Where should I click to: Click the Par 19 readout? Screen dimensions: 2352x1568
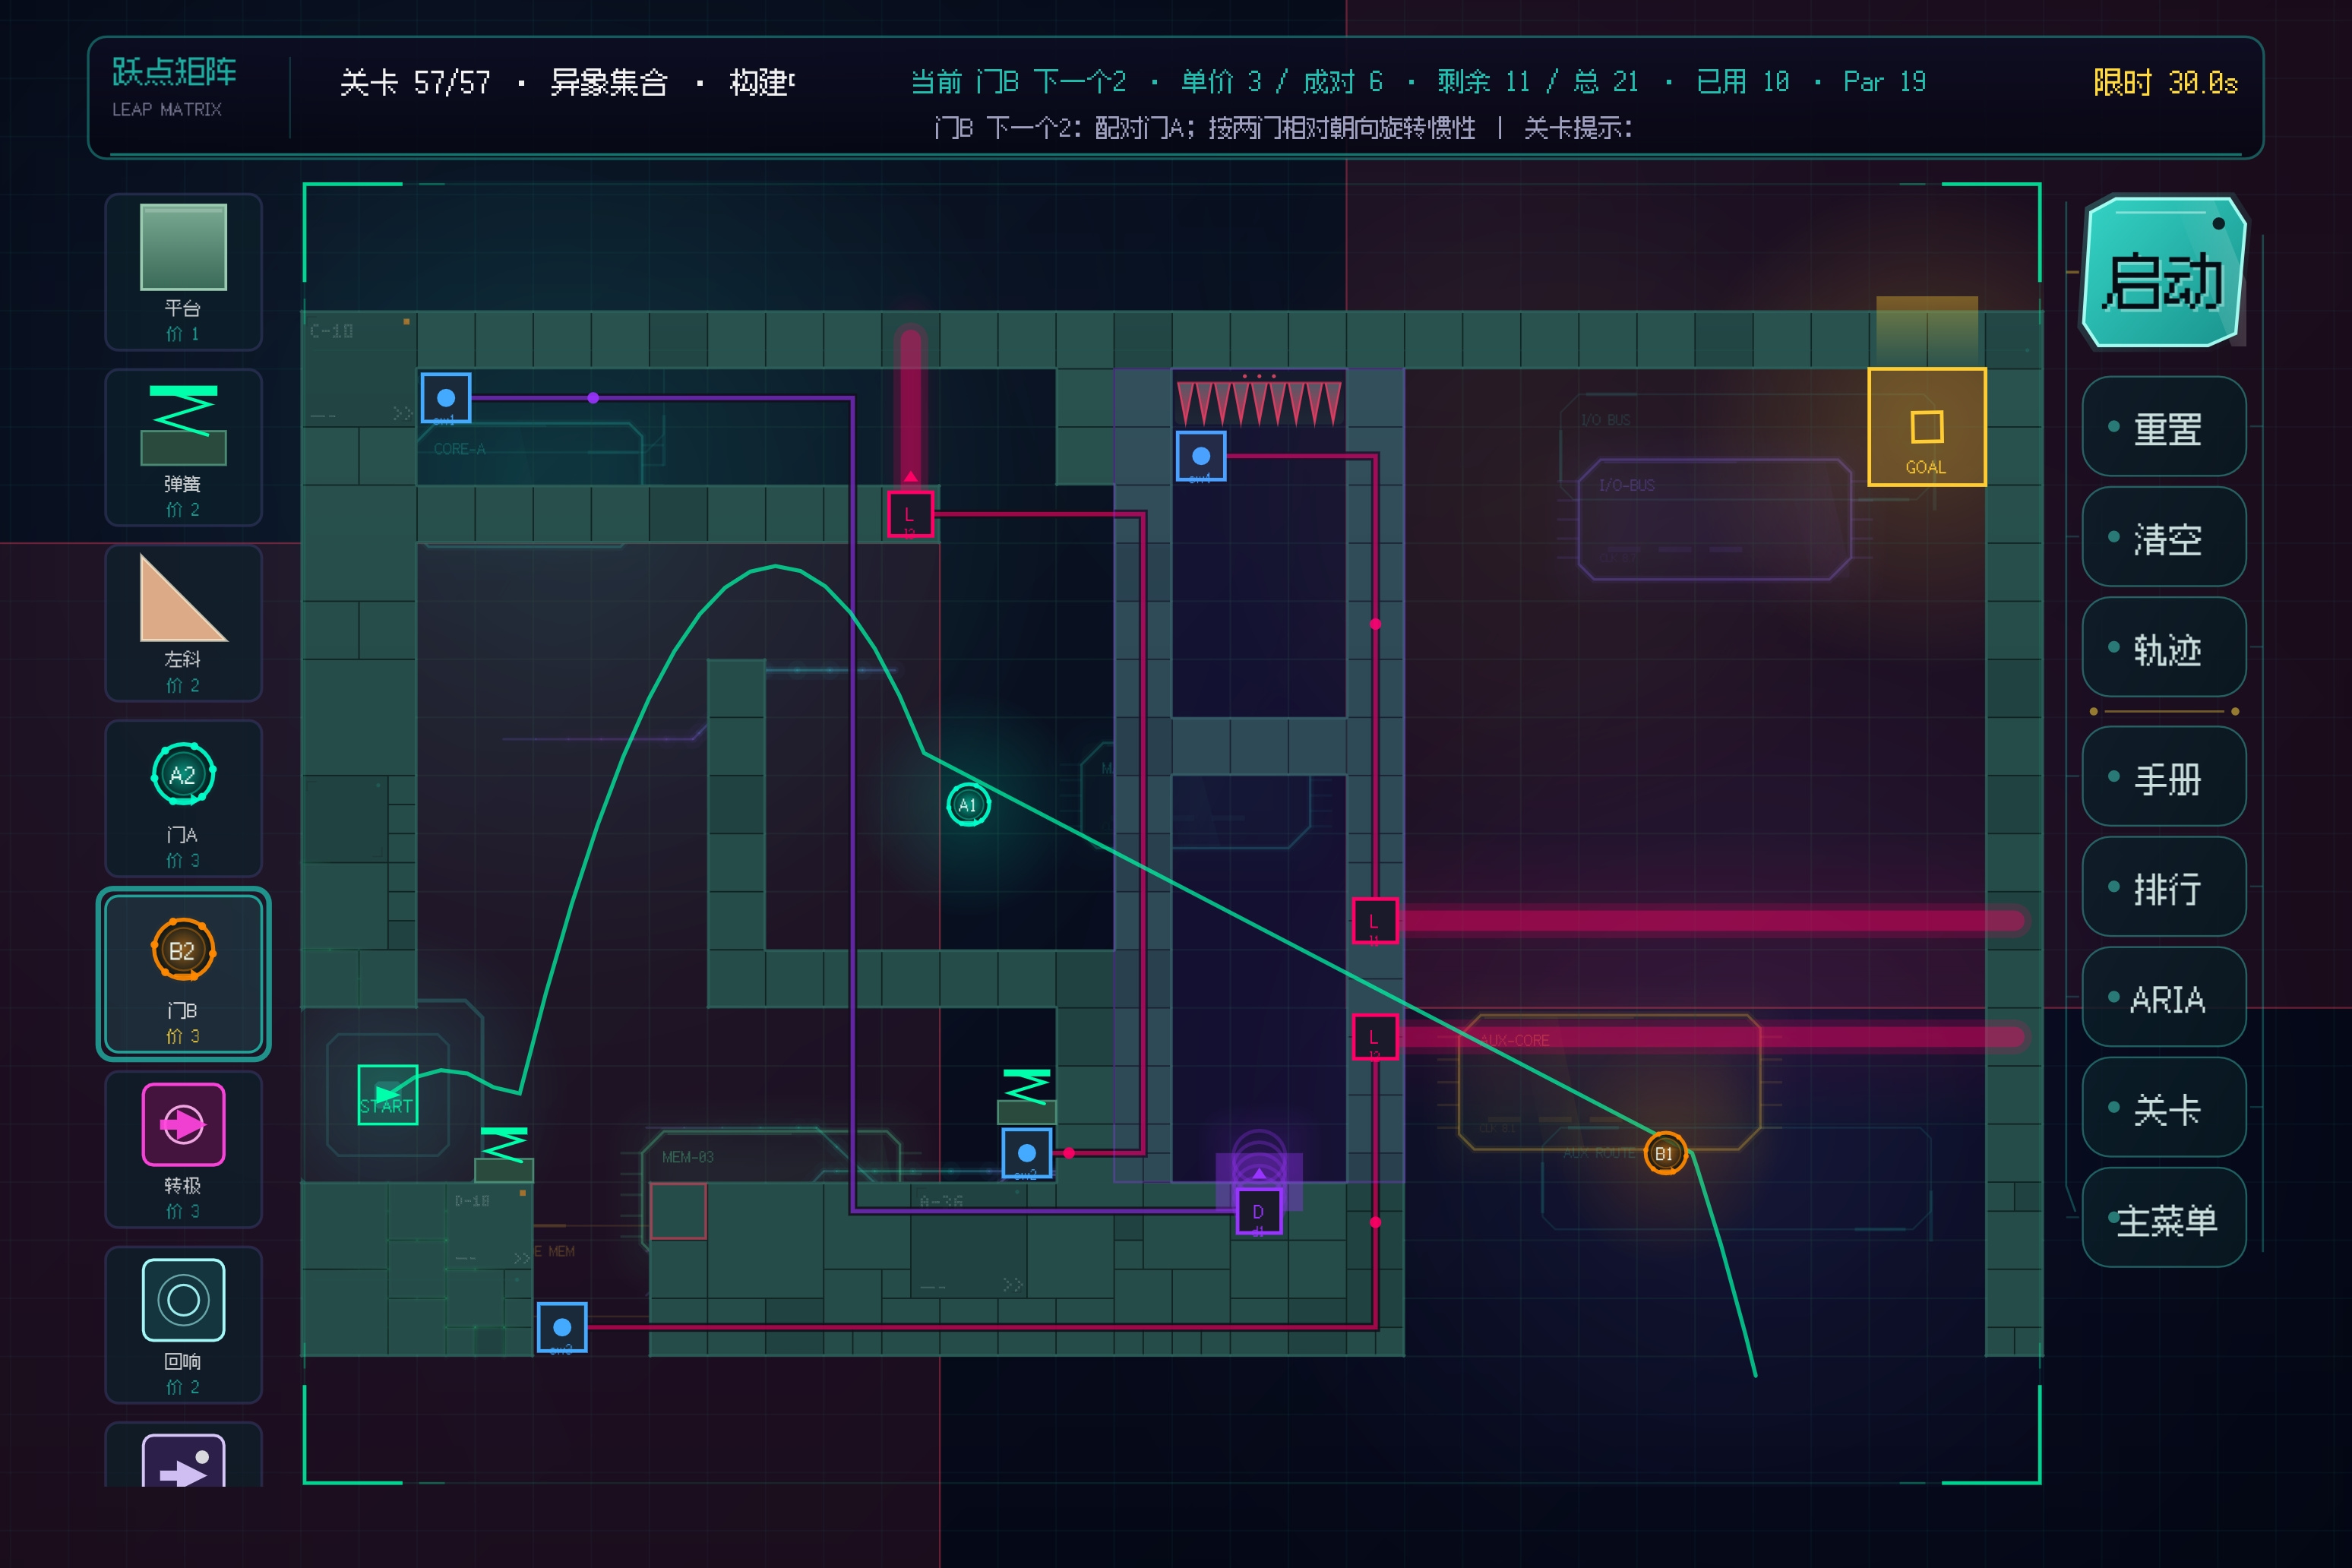pyautogui.click(x=1884, y=81)
